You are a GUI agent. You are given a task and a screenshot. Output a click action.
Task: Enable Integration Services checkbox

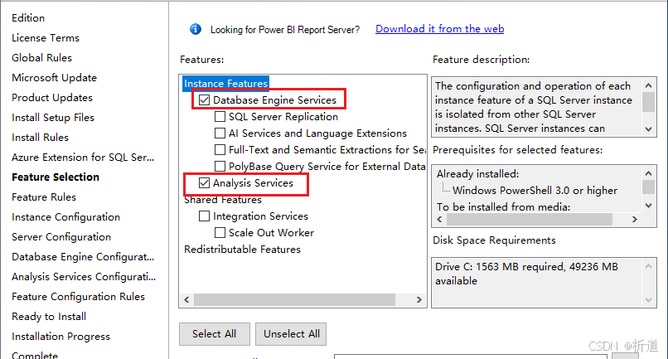point(205,216)
